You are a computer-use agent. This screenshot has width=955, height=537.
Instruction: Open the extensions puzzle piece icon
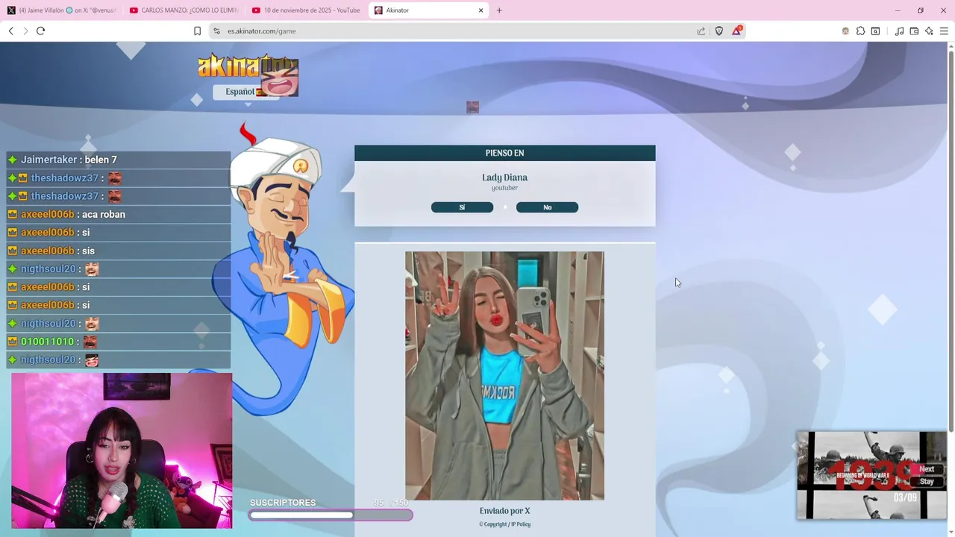tap(860, 31)
